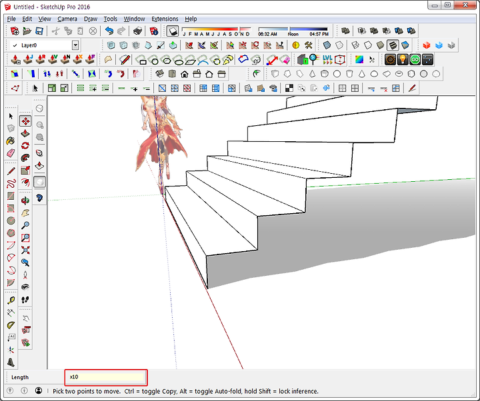This screenshot has height=401, width=480.
Task: Enable Hidden Line face style
Action: (368, 45)
